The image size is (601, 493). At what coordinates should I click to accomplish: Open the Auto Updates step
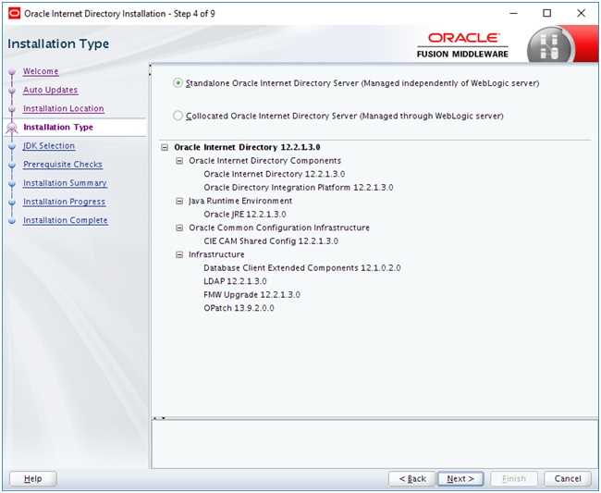click(50, 90)
